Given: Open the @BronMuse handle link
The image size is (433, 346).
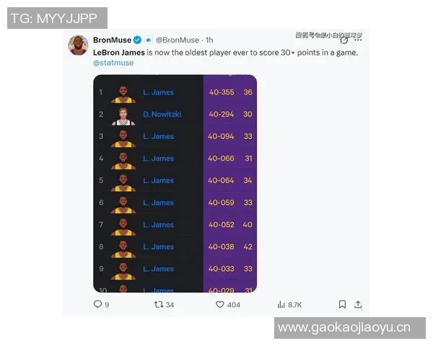Looking at the screenshot, I should [x=178, y=40].
